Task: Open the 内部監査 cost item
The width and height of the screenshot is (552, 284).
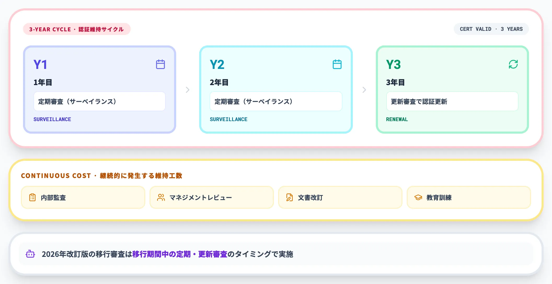Action: pyautogui.click(x=83, y=197)
